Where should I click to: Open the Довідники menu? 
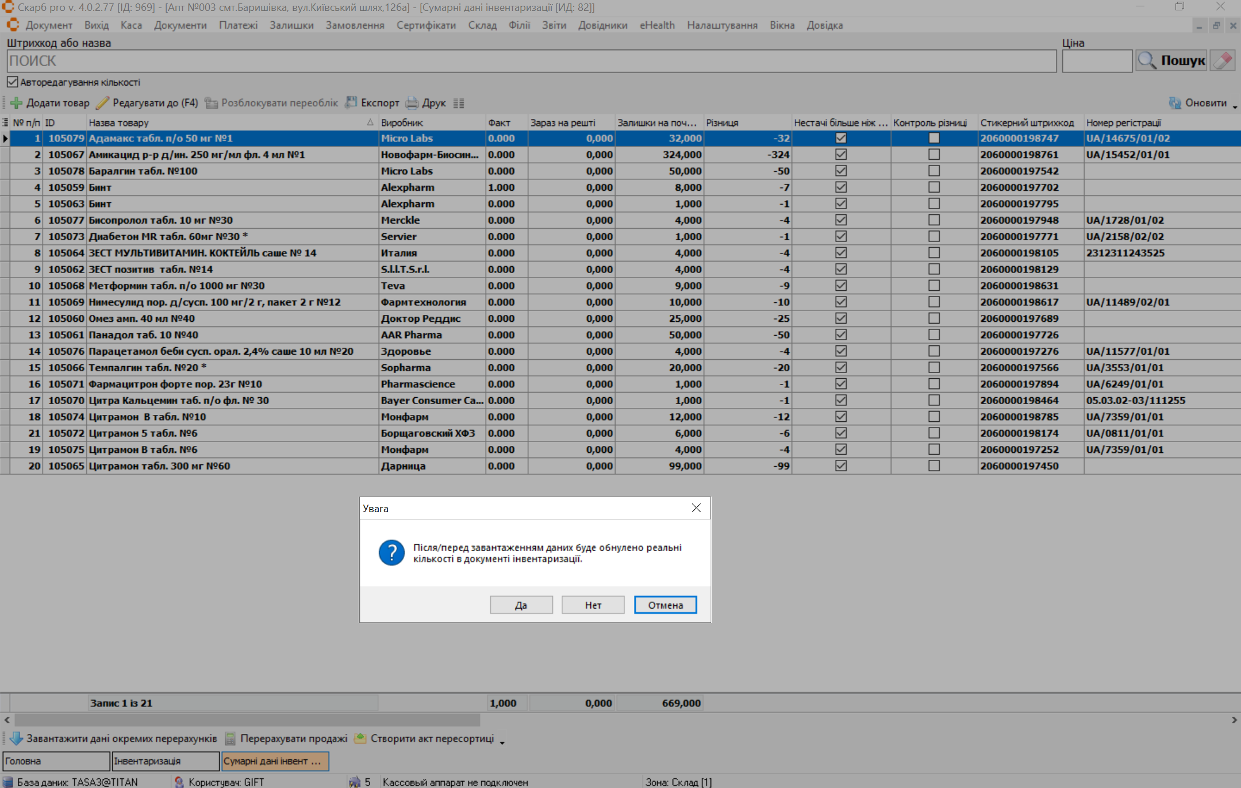point(602,25)
